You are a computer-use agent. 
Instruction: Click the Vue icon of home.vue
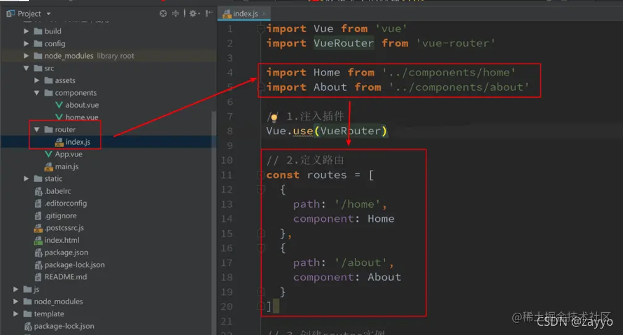tap(59, 117)
